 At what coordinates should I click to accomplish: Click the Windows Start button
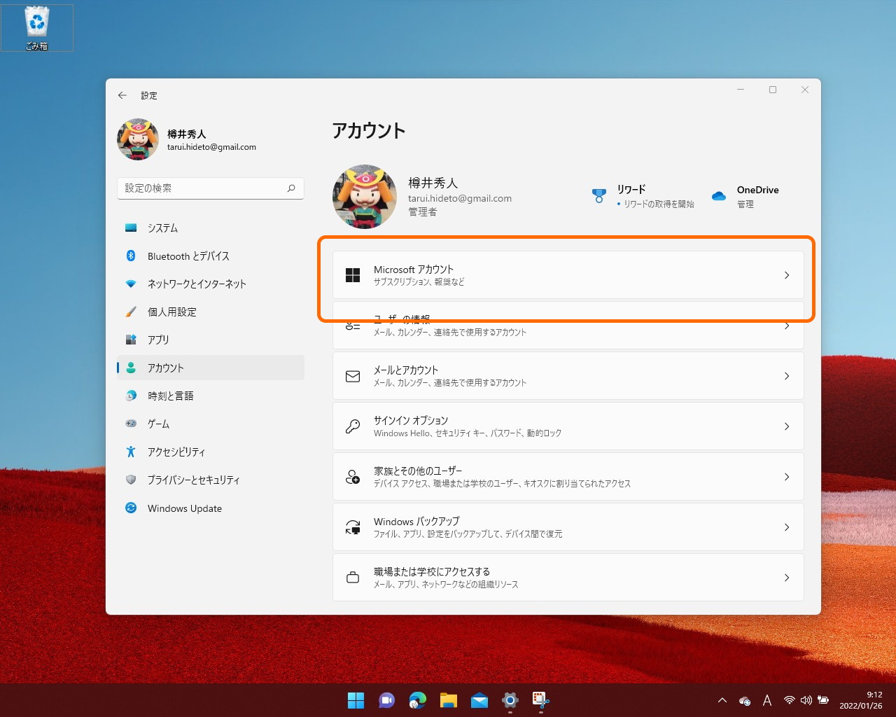(356, 700)
